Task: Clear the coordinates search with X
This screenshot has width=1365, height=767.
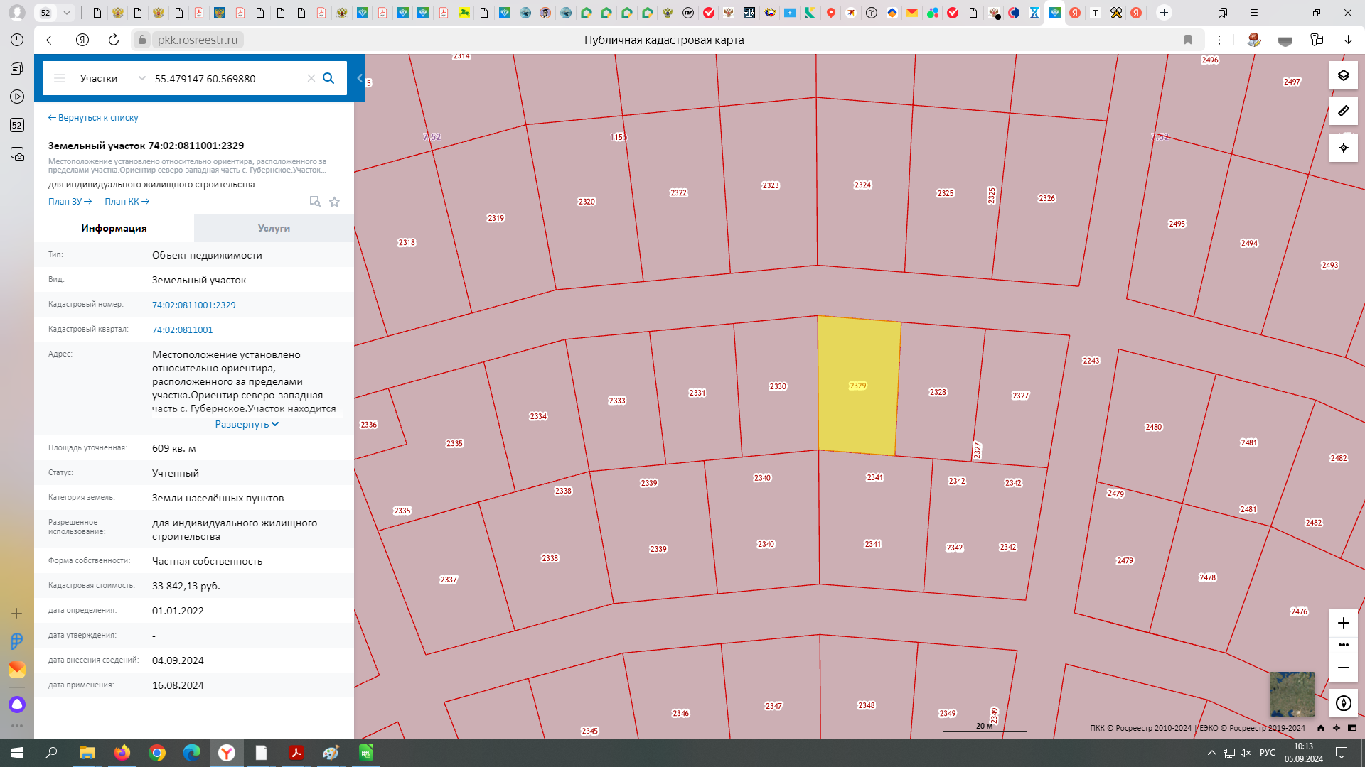Action: click(311, 78)
